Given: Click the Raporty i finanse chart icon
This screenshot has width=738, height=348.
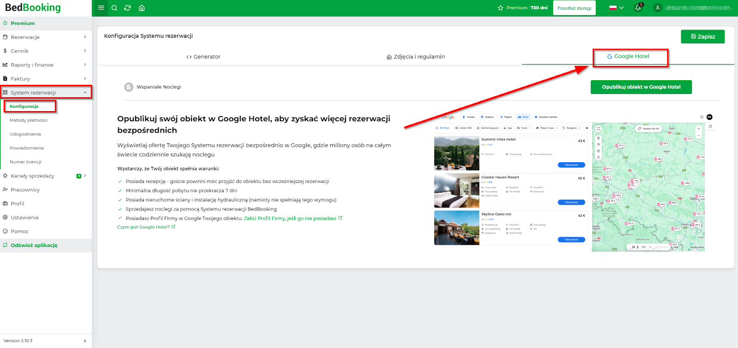Looking at the screenshot, I should pyautogui.click(x=6, y=65).
